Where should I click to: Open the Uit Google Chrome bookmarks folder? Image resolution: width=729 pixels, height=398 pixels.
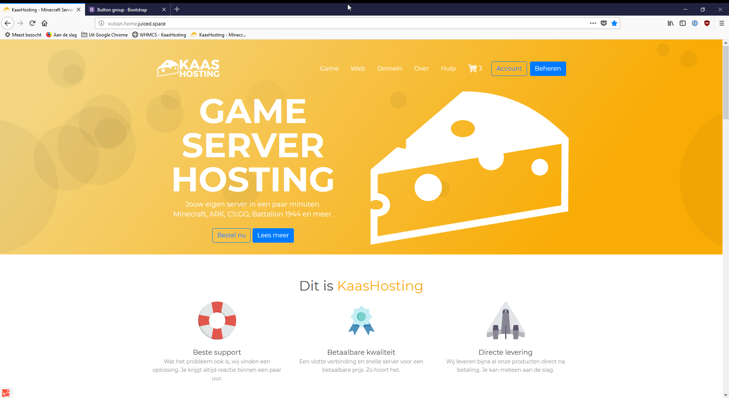pyautogui.click(x=104, y=35)
